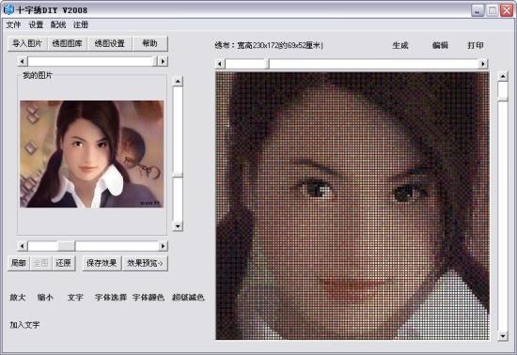Click the 还原 button
The height and width of the screenshot is (355, 517).
(63, 263)
